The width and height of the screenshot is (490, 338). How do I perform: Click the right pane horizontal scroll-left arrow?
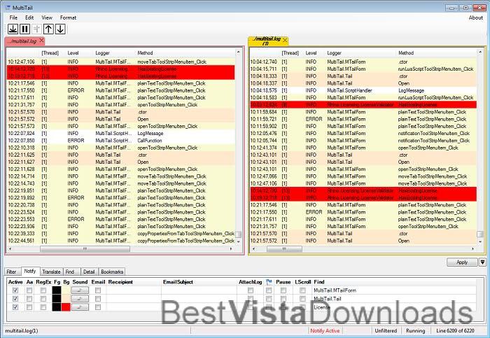253,249
